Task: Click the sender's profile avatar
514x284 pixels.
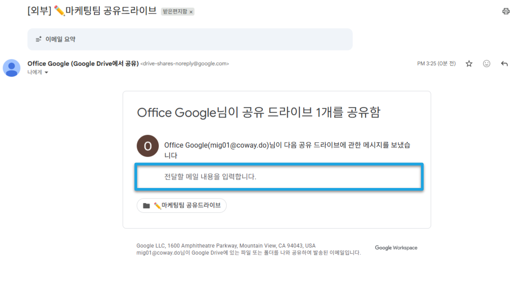Action: click(x=12, y=68)
